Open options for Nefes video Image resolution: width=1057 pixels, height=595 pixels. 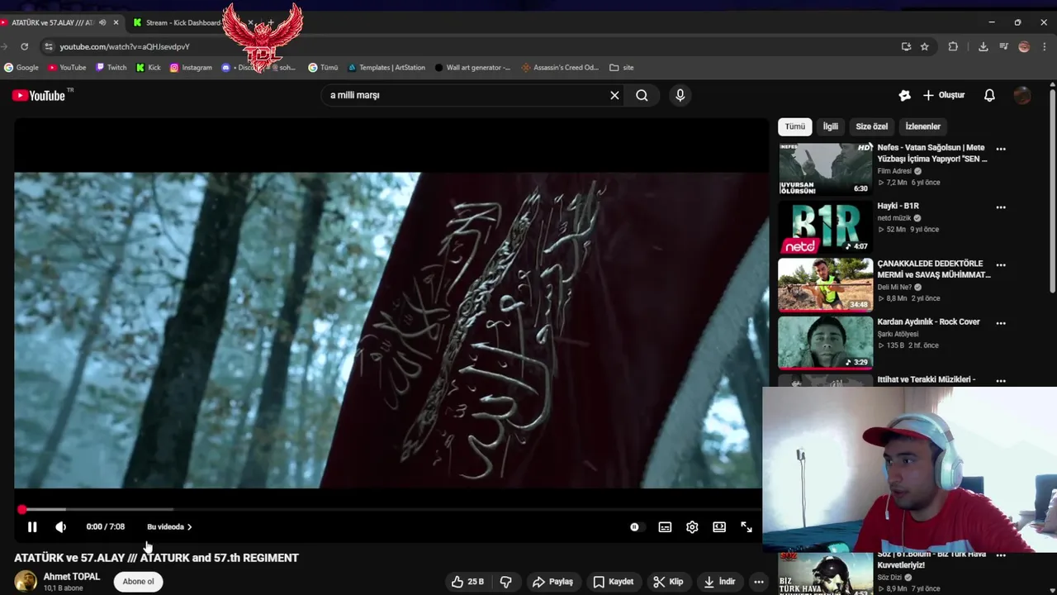[x=1001, y=149]
